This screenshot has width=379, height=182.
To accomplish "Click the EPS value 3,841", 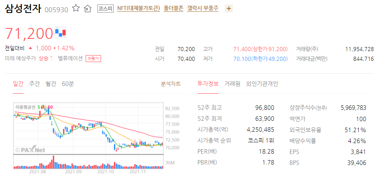I will pos(359,152).
